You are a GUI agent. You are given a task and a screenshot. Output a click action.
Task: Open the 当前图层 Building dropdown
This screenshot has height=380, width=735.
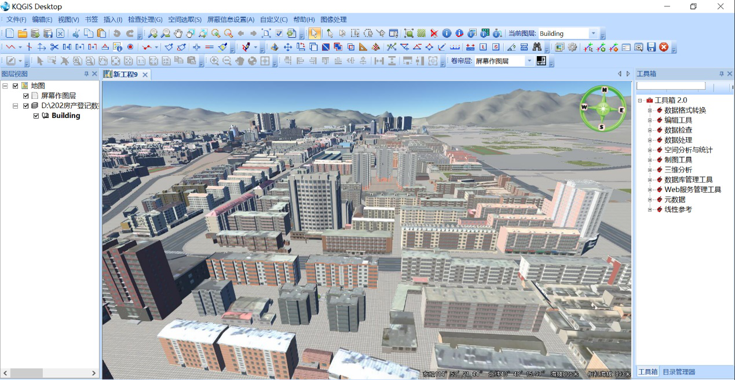pos(593,34)
